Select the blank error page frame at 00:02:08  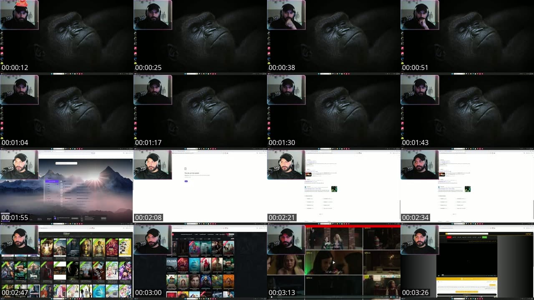click(200, 187)
